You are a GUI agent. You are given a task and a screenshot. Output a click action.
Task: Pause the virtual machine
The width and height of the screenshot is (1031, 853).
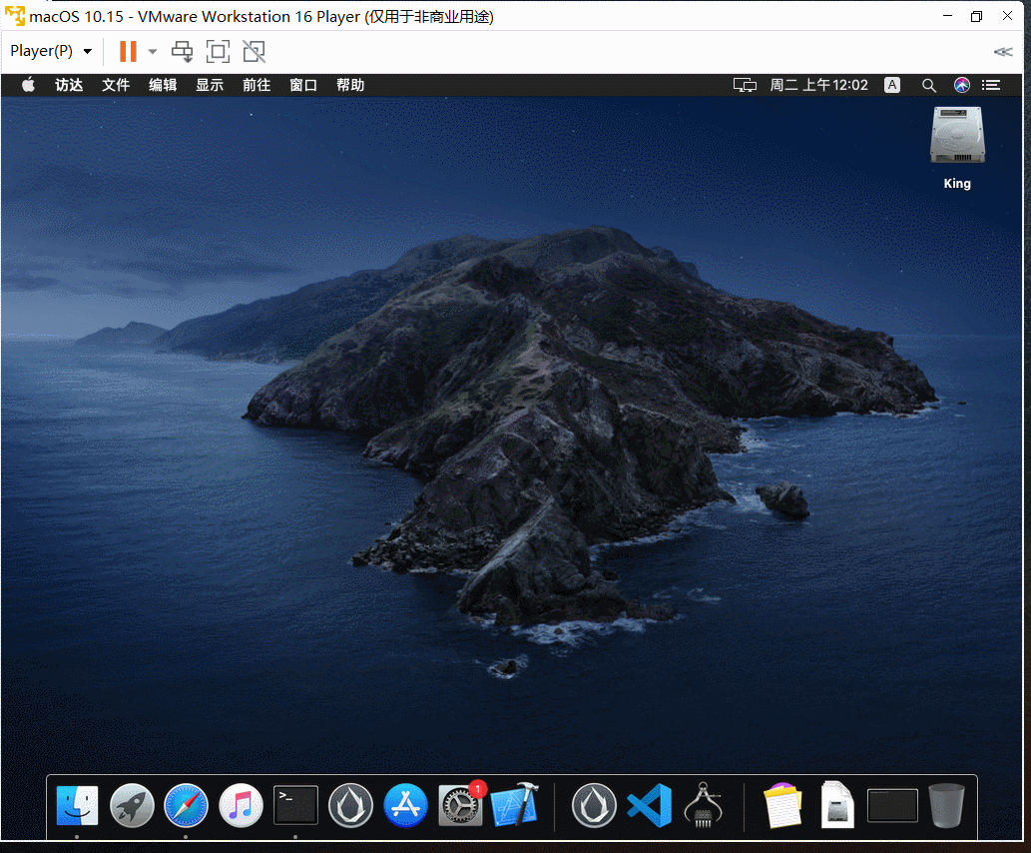click(x=128, y=51)
